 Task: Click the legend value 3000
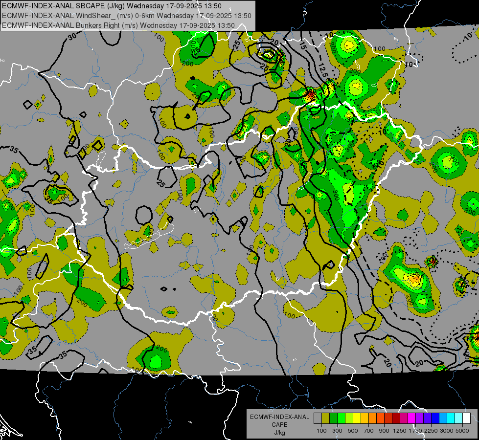point(447,431)
